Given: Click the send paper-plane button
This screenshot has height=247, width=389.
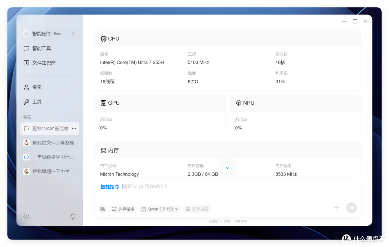Looking at the screenshot, I should click(x=352, y=208).
